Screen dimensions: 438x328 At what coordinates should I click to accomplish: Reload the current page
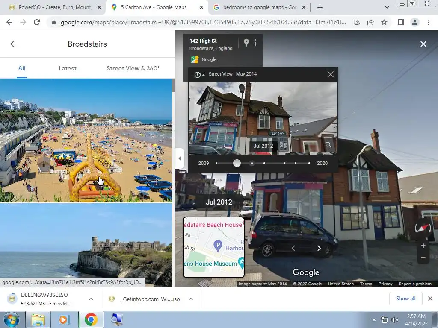37,22
